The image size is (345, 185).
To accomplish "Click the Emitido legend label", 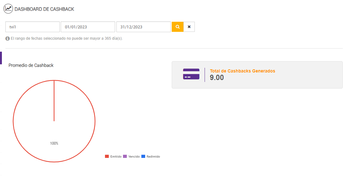I will [x=116, y=157].
